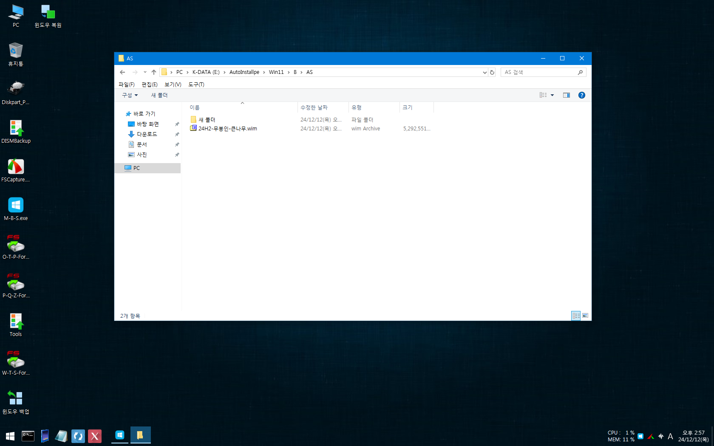Expand the chevron after PC breadcrumb
This screenshot has height=446, width=714.
(187, 72)
